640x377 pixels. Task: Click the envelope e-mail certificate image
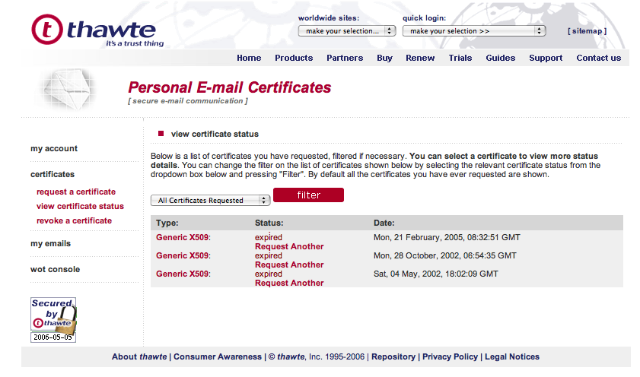[x=66, y=90]
